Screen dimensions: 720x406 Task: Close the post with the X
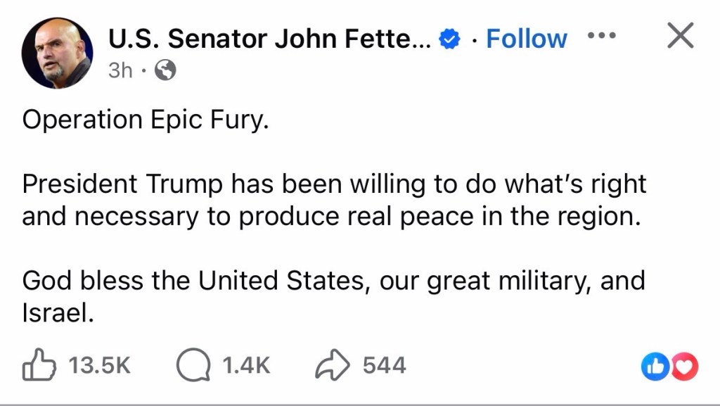point(680,36)
